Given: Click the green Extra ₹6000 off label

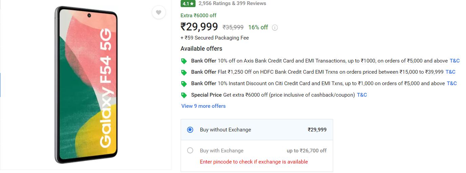Looking at the screenshot, I should 198,16.
